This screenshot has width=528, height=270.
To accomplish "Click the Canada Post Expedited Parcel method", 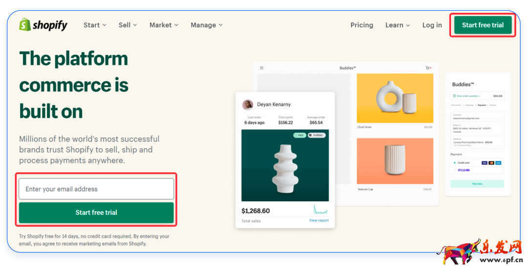I will [473, 142].
